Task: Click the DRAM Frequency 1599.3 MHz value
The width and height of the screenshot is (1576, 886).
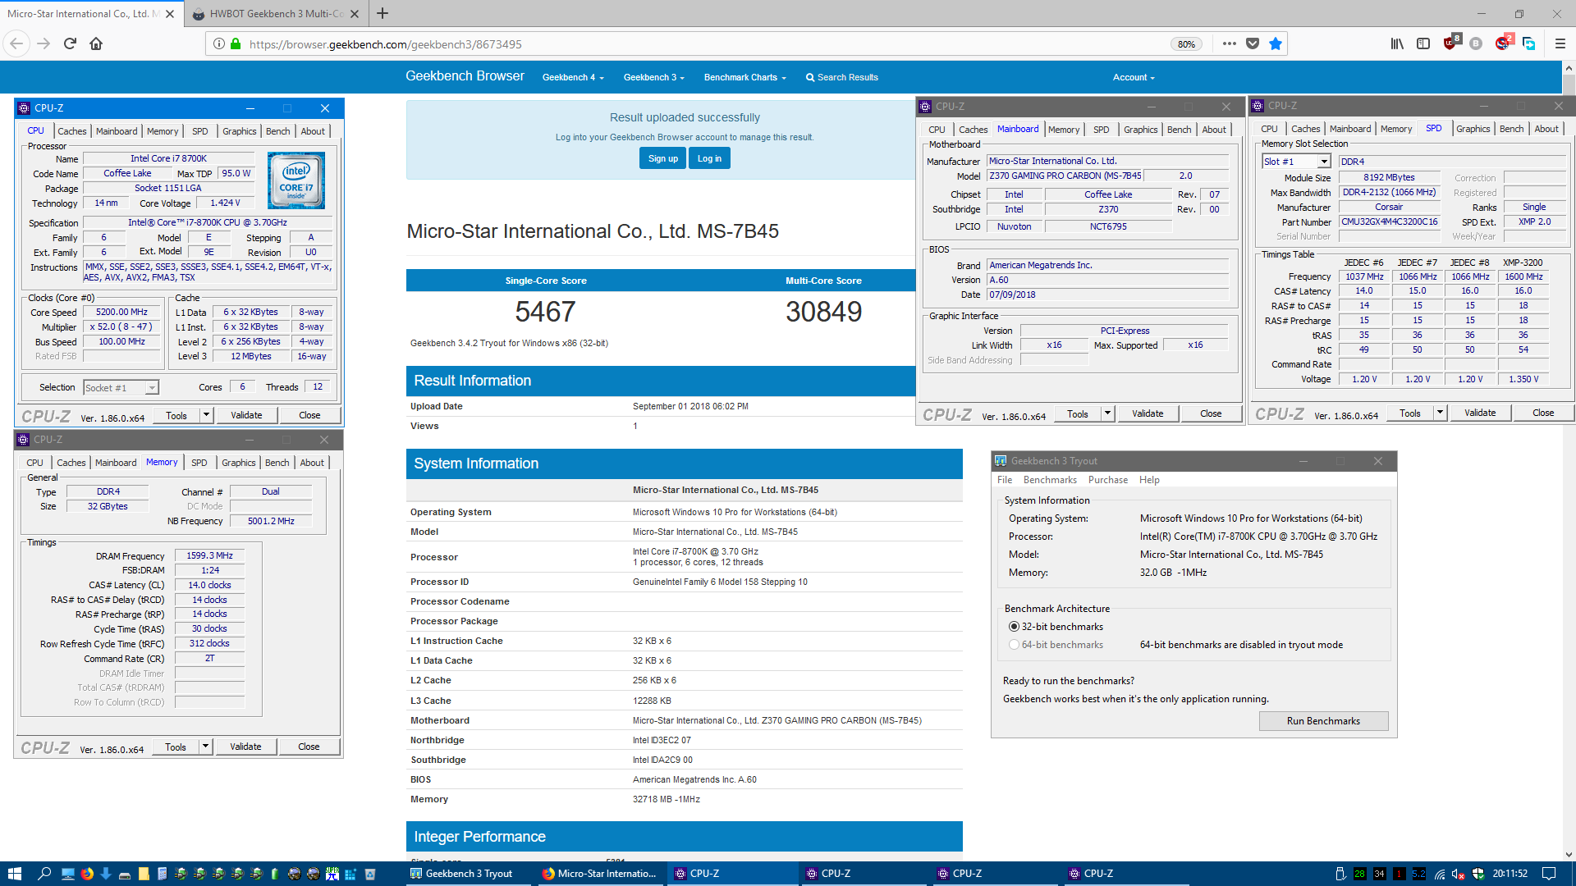Action: 209,556
